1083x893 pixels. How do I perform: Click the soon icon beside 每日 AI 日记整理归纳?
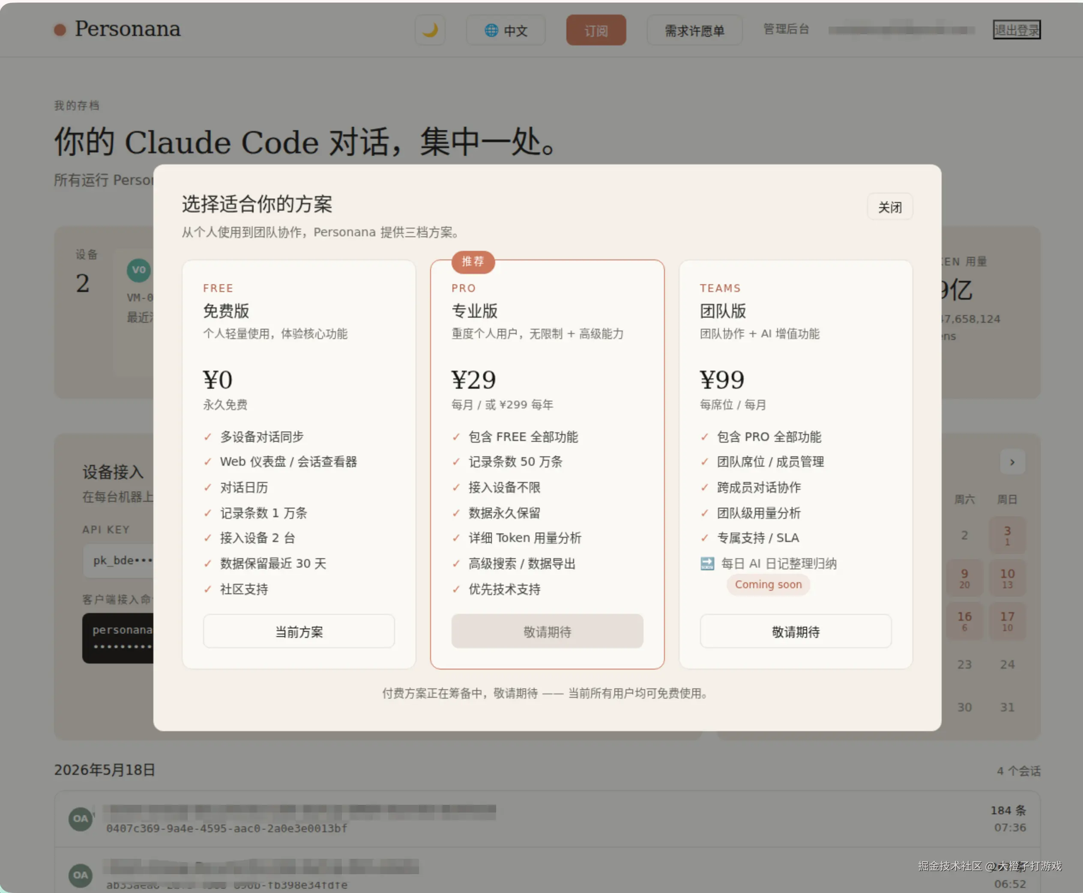pyautogui.click(x=707, y=564)
